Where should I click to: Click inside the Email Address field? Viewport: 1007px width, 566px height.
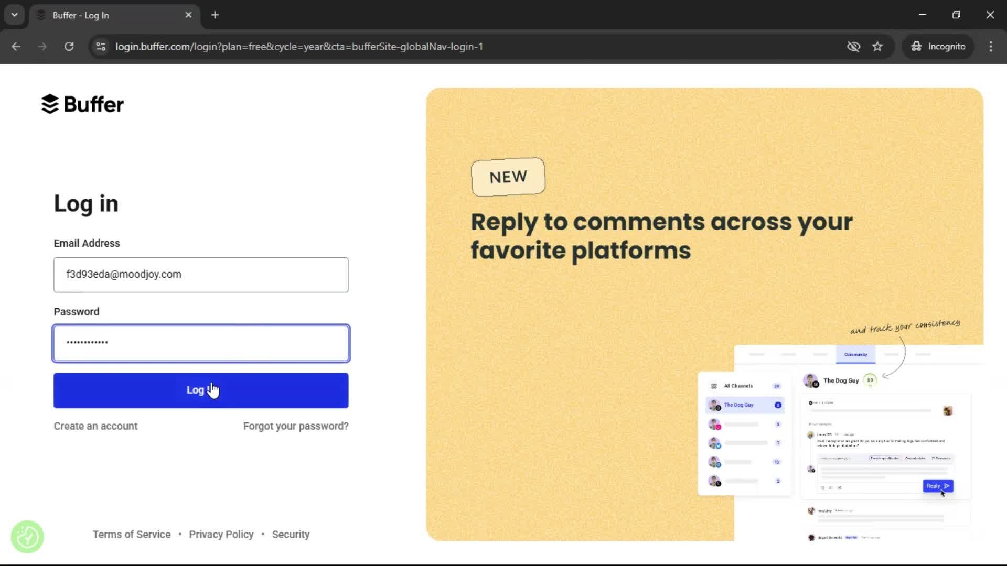click(200, 275)
